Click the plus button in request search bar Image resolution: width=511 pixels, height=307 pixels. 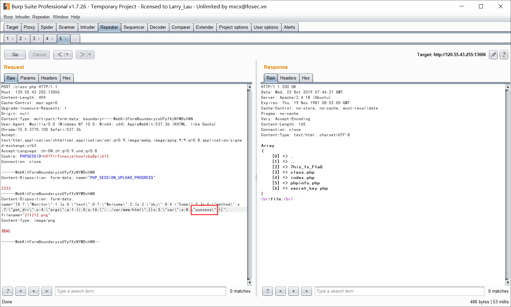[34, 291]
